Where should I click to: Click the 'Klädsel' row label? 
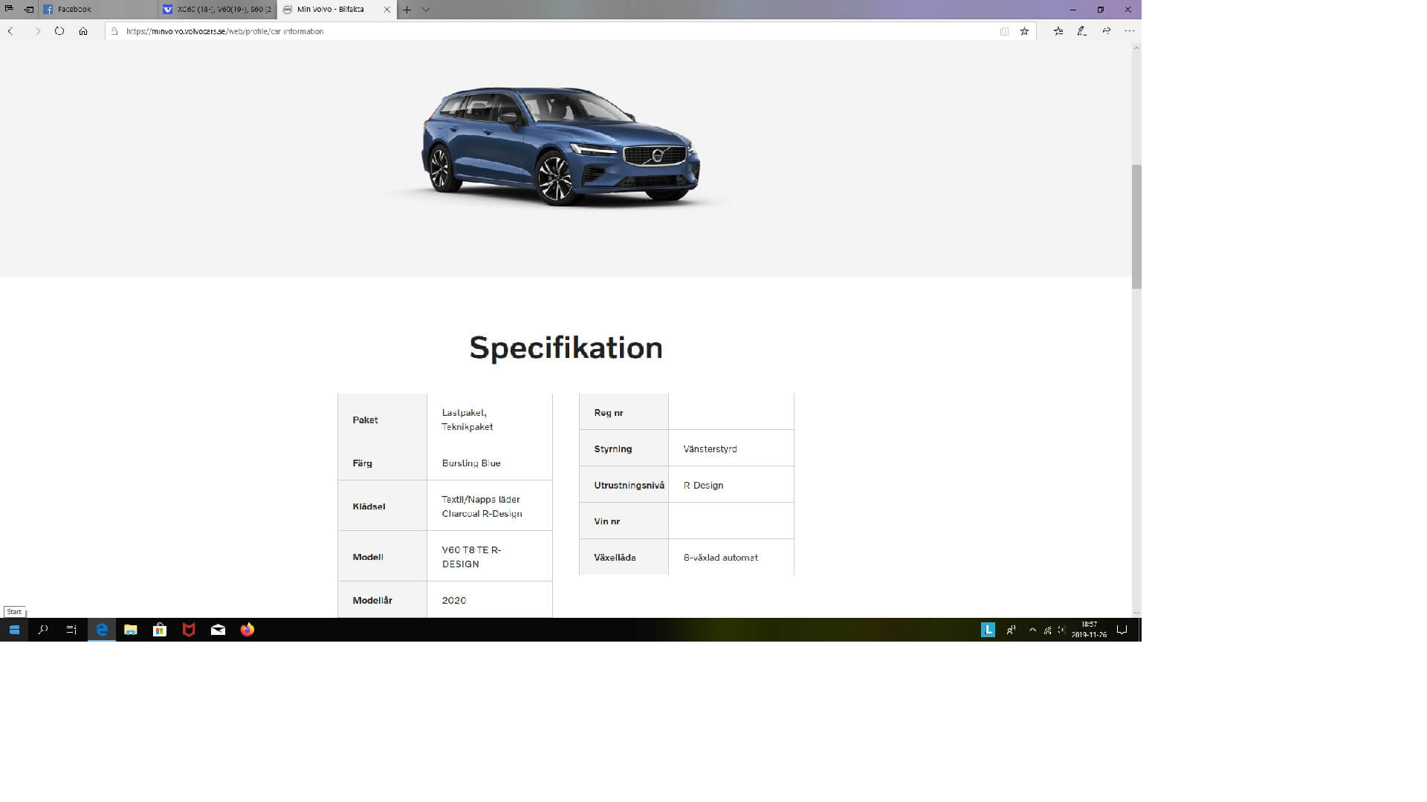[x=369, y=506]
